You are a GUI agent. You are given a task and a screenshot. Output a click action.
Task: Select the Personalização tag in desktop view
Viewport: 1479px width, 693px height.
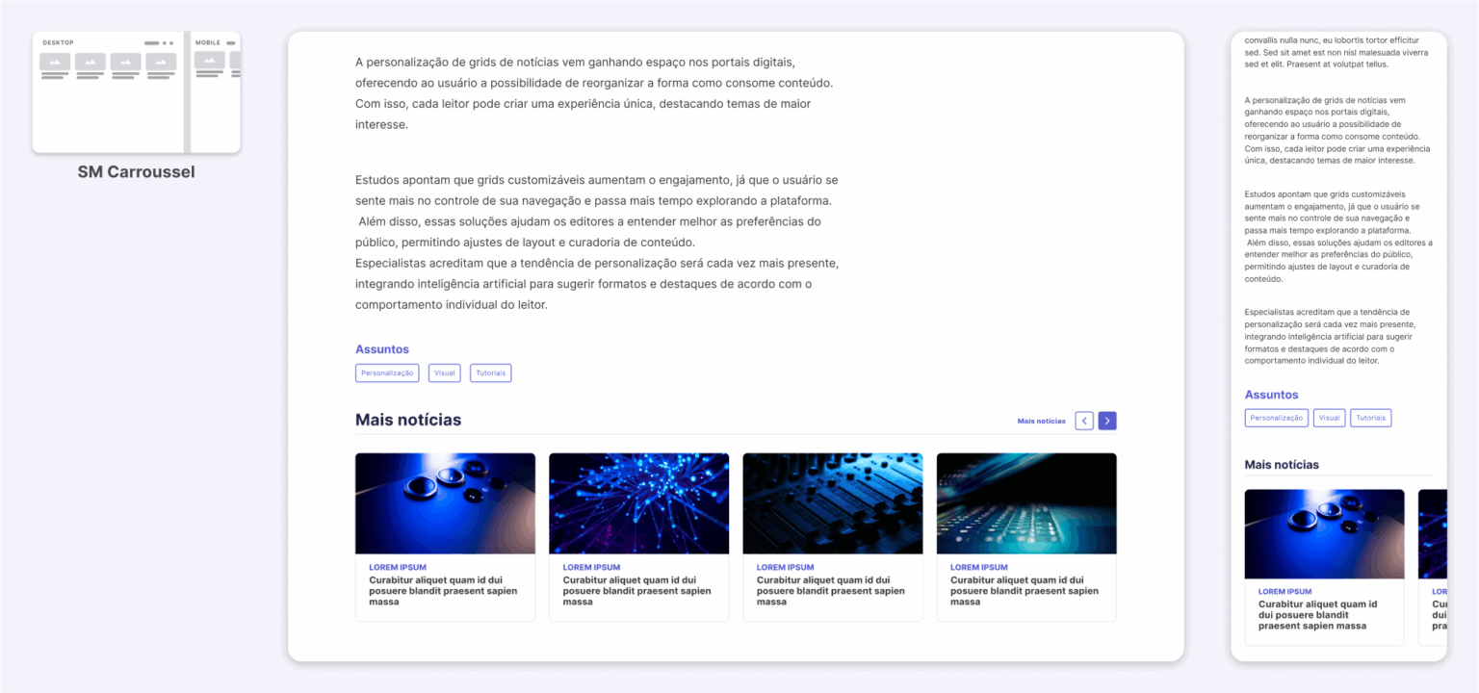[387, 372]
